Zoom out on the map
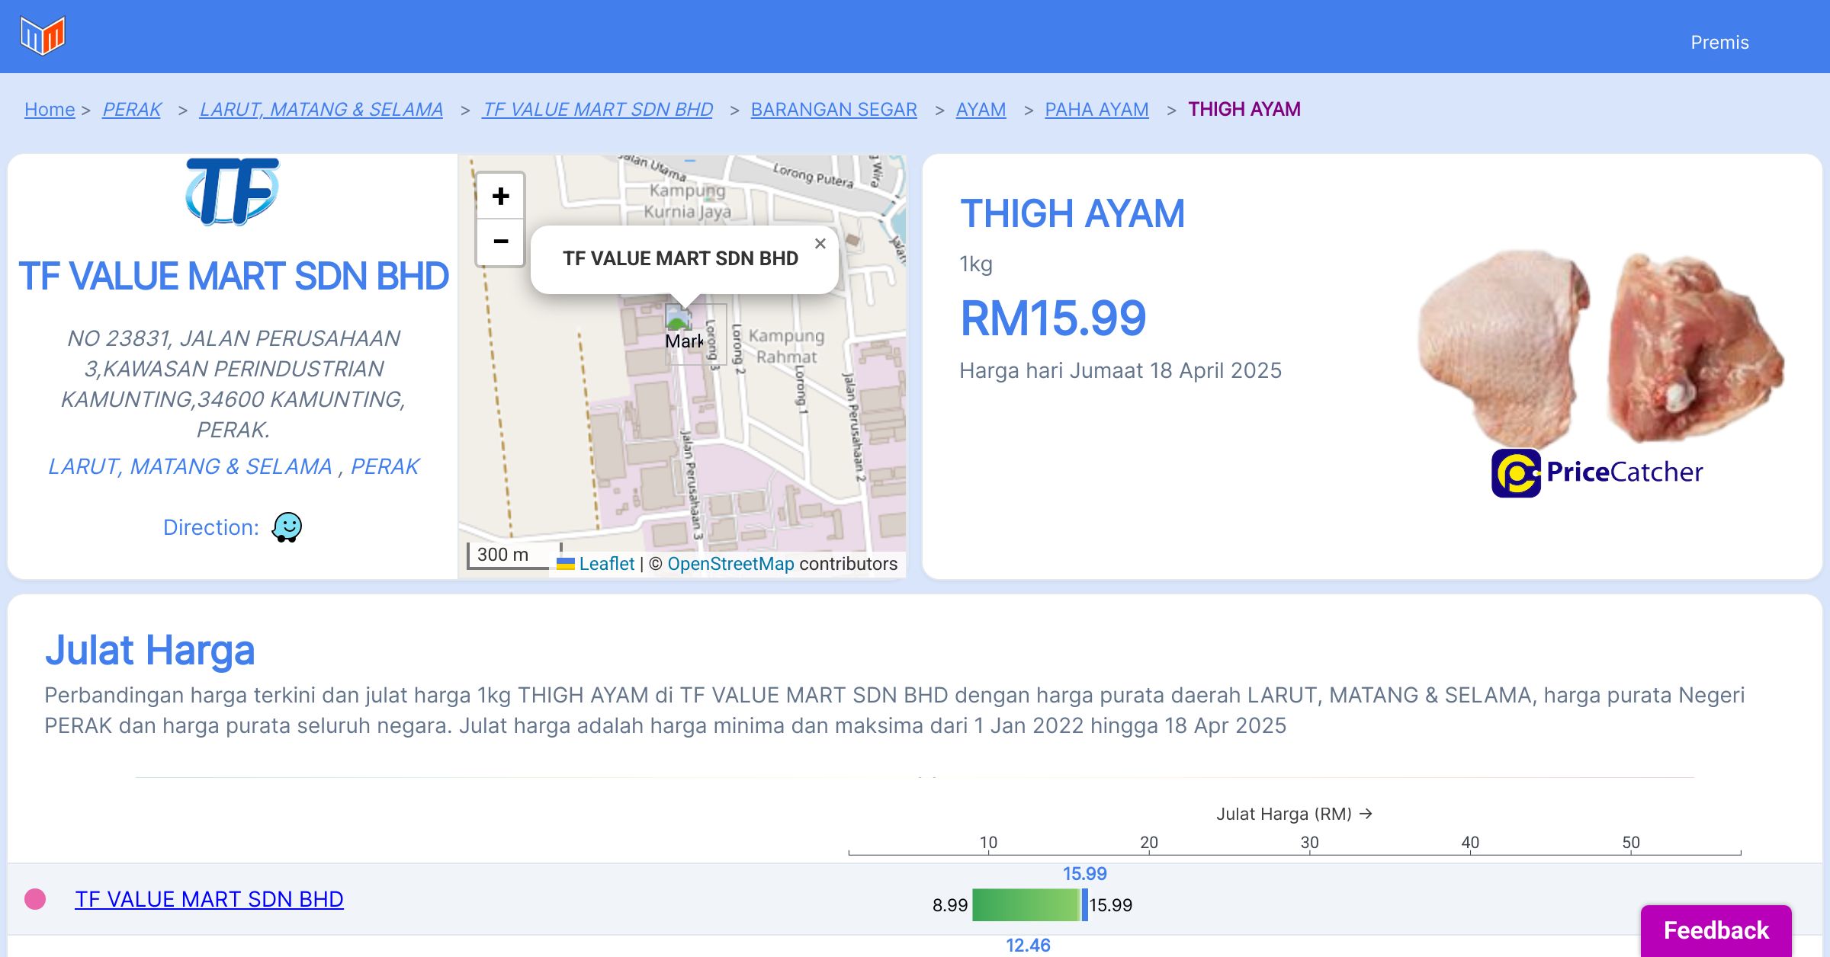The image size is (1830, 957). click(x=500, y=242)
